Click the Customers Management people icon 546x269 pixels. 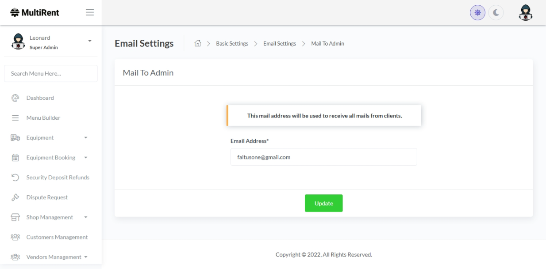point(15,237)
